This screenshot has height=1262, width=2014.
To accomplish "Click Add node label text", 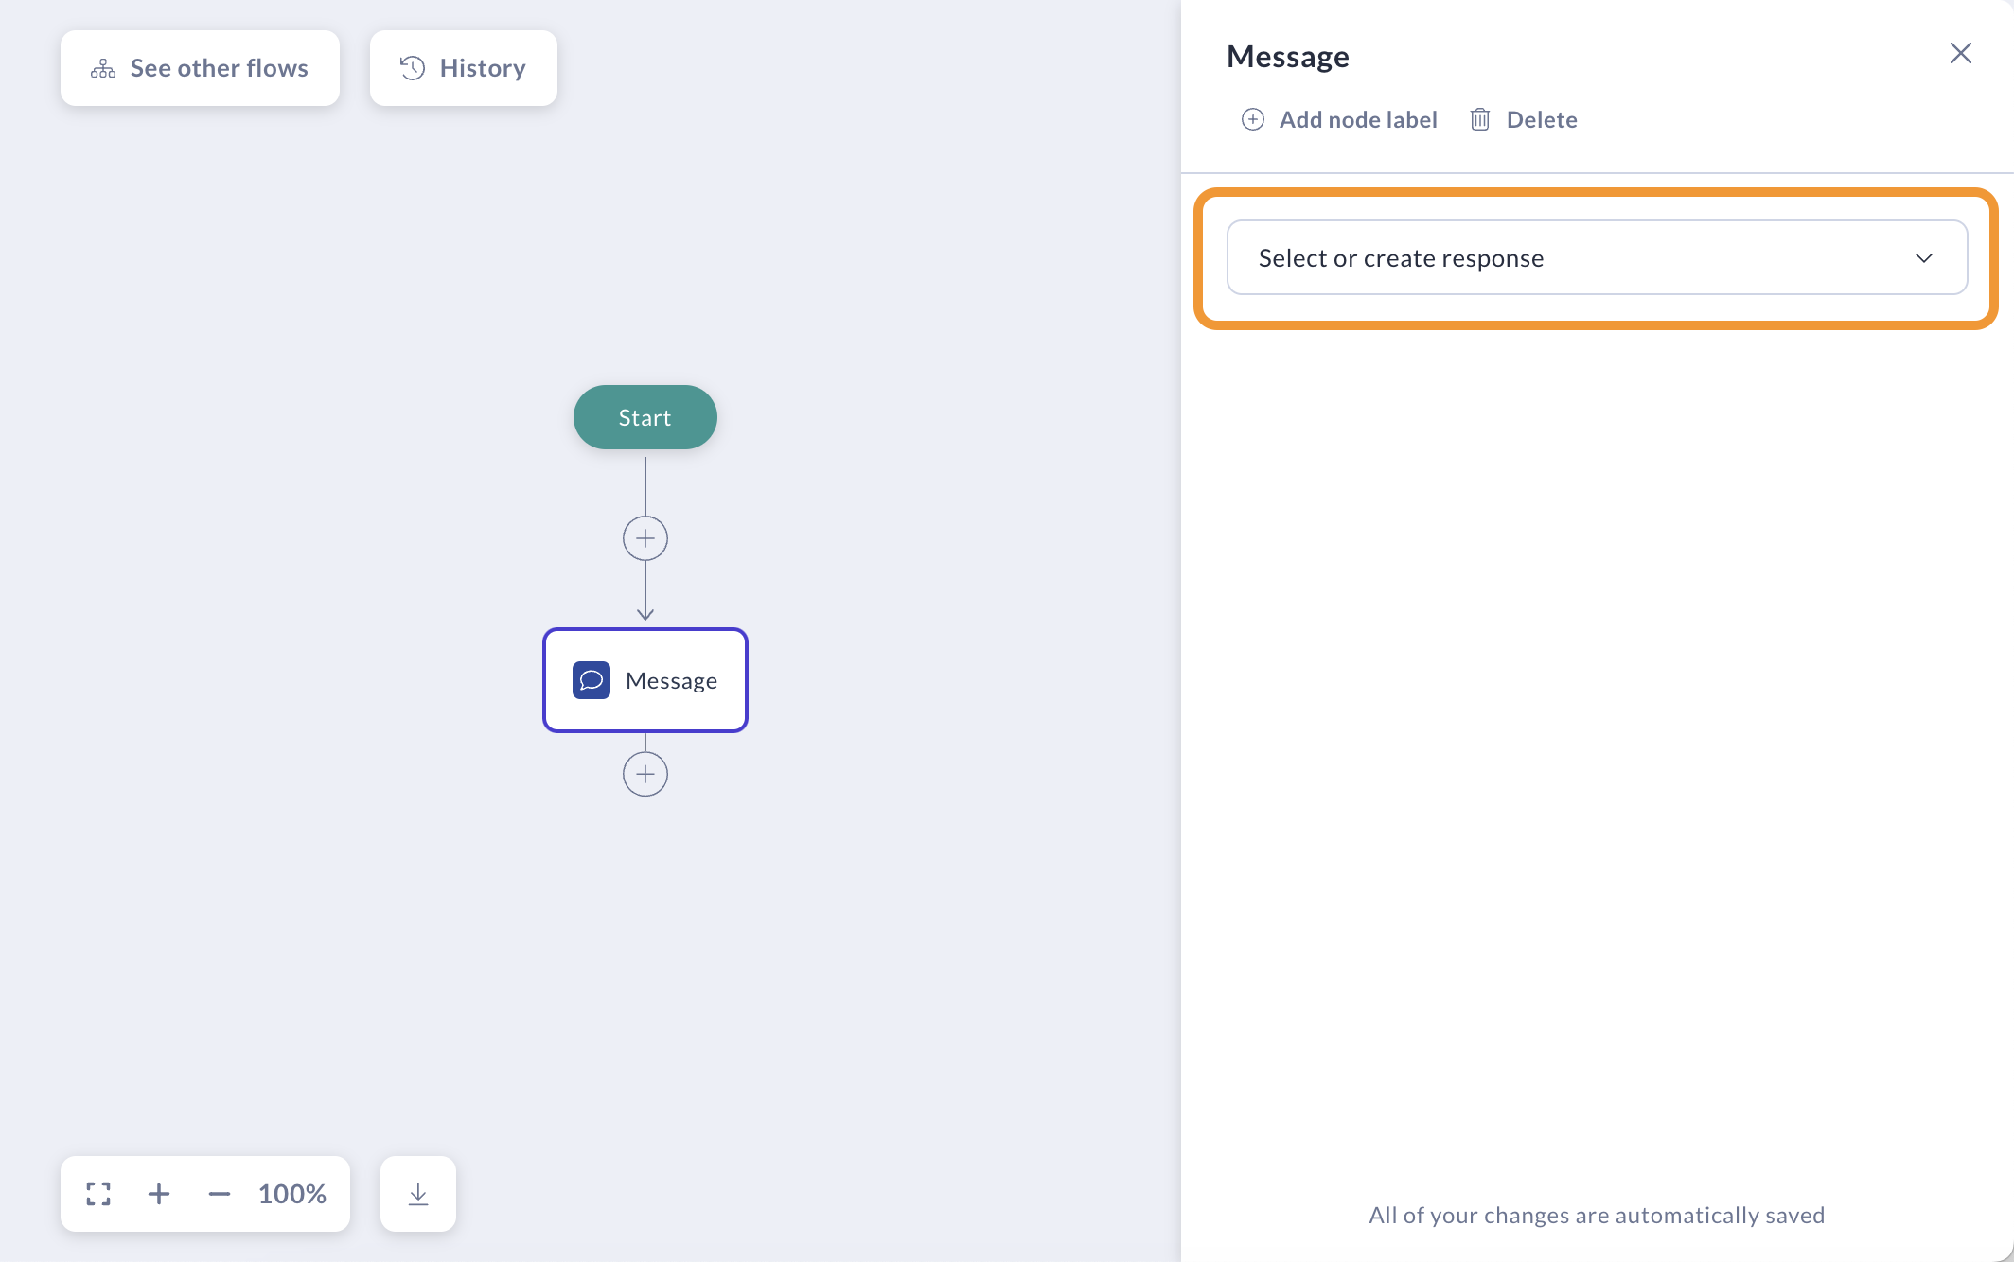I will point(1358,119).
